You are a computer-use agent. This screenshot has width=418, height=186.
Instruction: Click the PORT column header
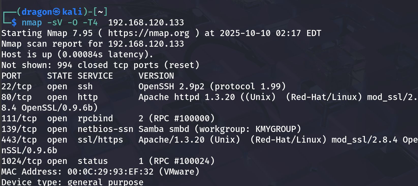click(x=11, y=76)
